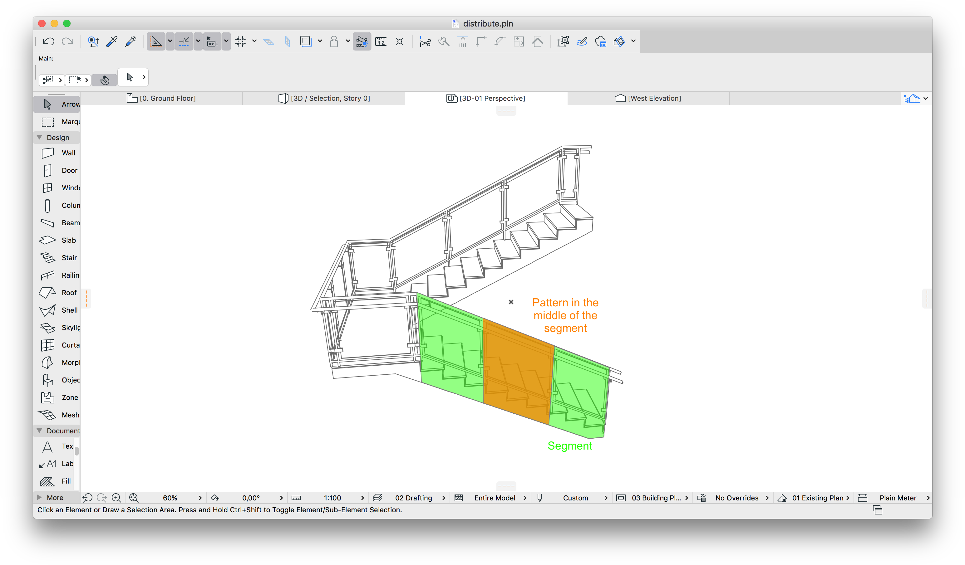
Task: Open the dropdown beside the 3D view icon
Action: coord(633,41)
